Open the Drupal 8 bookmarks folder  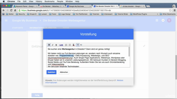click(32, 14)
